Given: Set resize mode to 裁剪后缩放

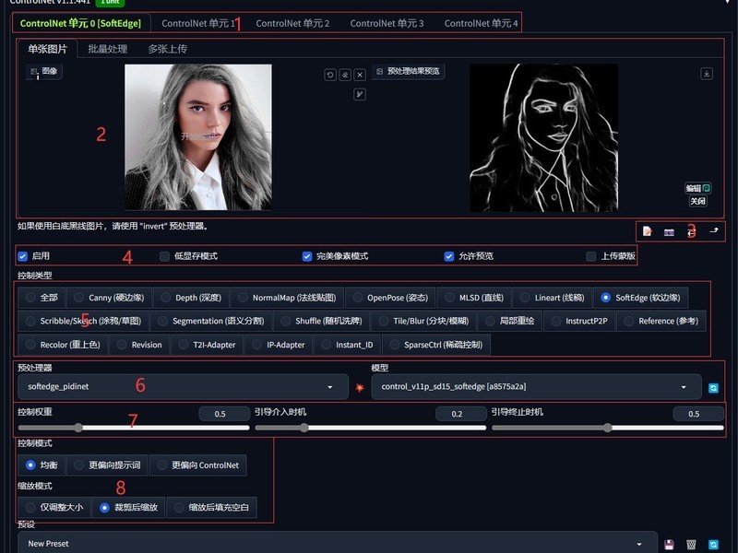Looking at the screenshot, I should pos(128,508).
